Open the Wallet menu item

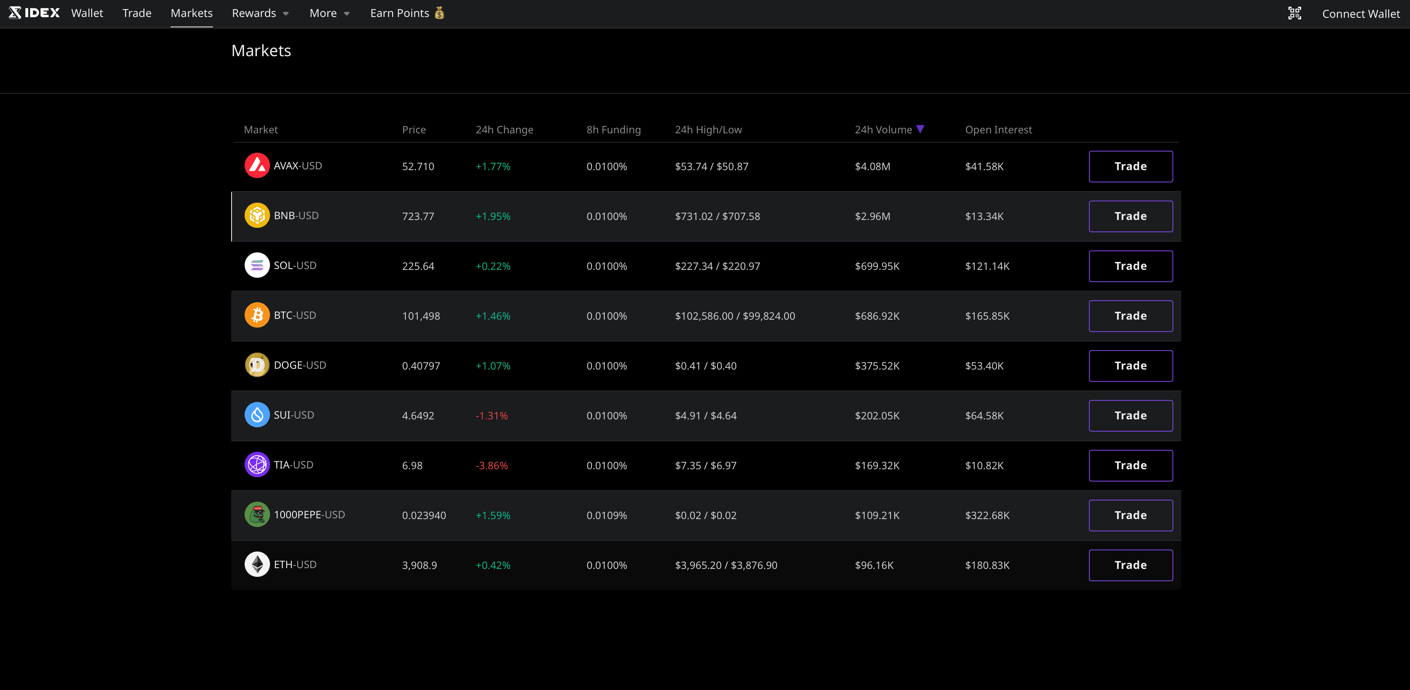coord(87,13)
